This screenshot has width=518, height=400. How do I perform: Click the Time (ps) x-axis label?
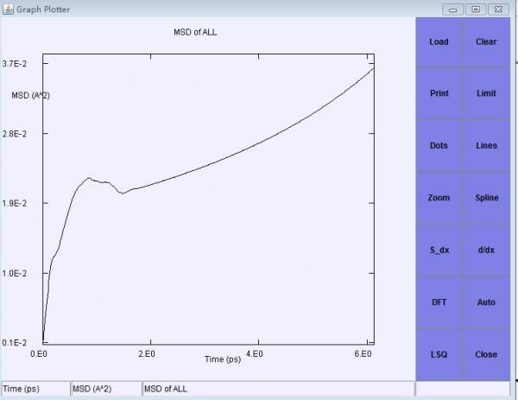tap(223, 359)
